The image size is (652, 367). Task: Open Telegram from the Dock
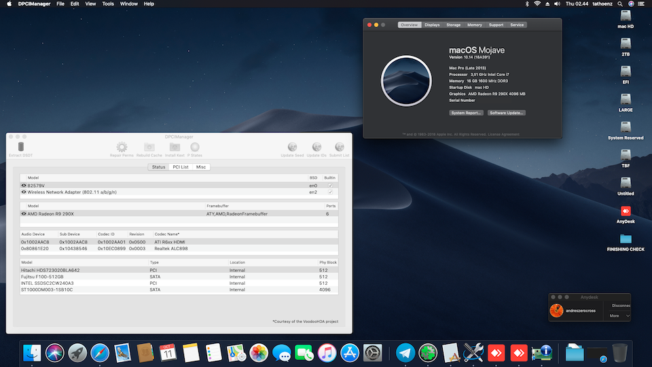pyautogui.click(x=405, y=353)
